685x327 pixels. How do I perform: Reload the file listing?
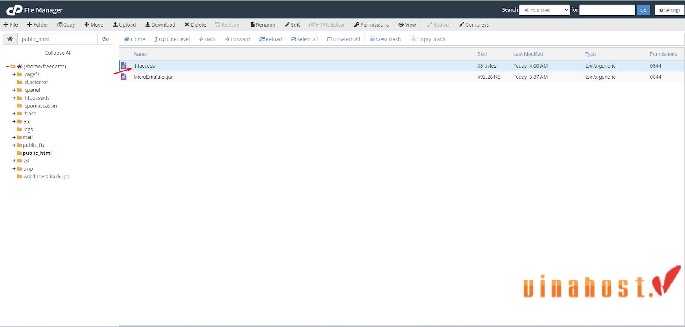(x=271, y=39)
